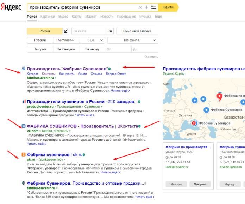Open advanced search filters slider icon
The height and width of the screenshot is (204, 245).
[153, 7]
